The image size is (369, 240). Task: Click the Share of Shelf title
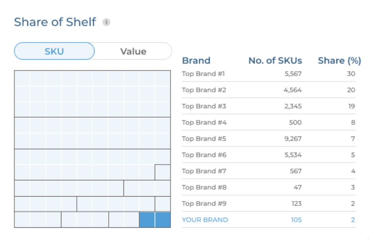[x=55, y=22]
